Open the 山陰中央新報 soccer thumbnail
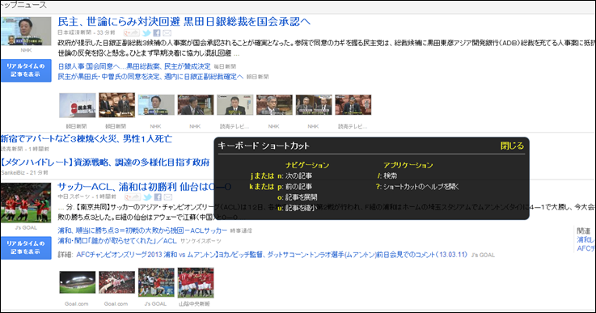Screen dimensions: 596x313 pos(196,282)
